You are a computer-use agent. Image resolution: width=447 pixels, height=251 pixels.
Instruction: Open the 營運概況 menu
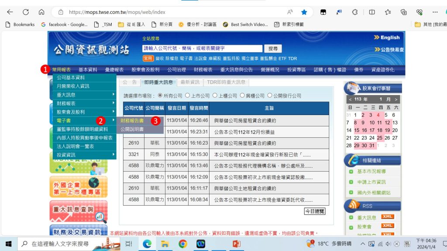[270, 70]
